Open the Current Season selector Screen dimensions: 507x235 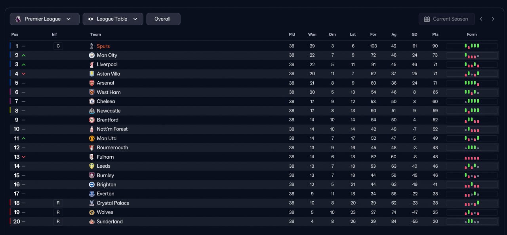click(446, 19)
